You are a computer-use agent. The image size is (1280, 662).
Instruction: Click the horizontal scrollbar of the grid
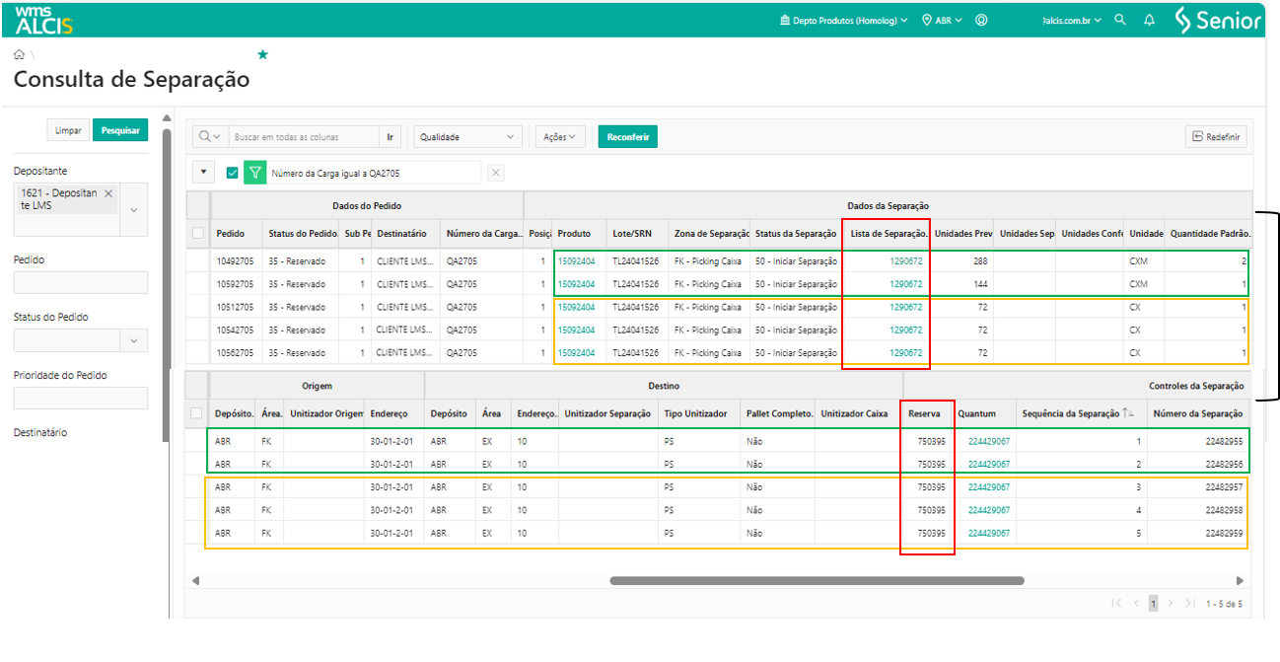coord(817,581)
